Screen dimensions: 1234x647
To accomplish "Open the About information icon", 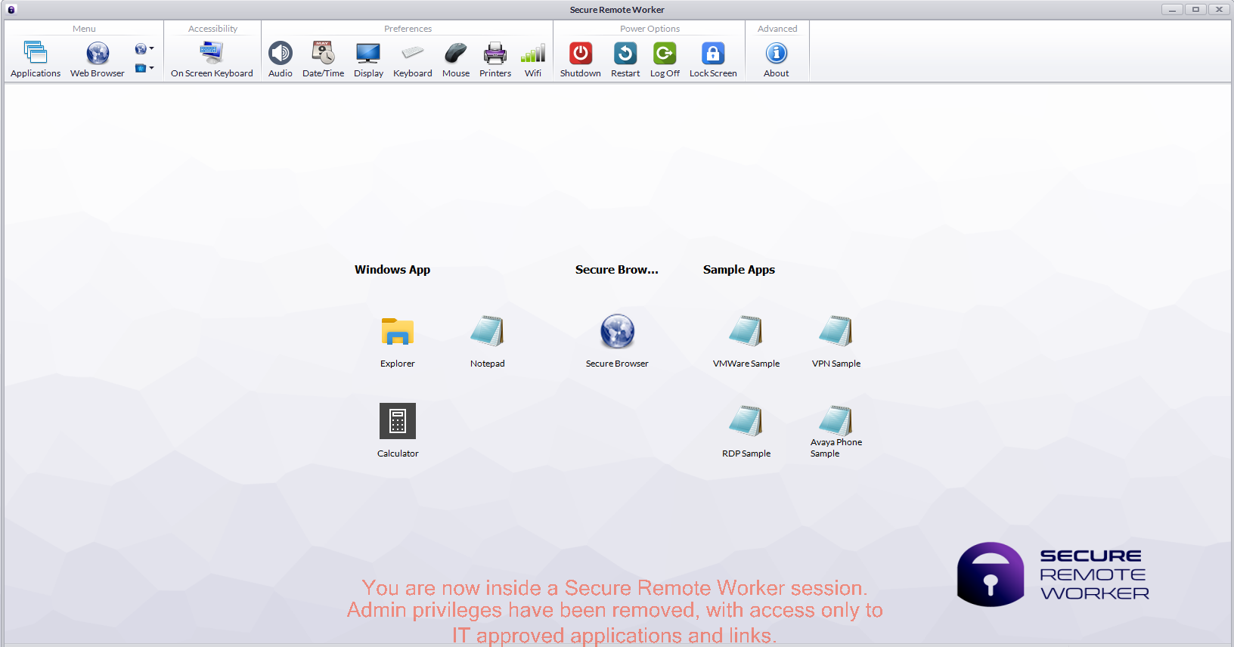I will (777, 53).
